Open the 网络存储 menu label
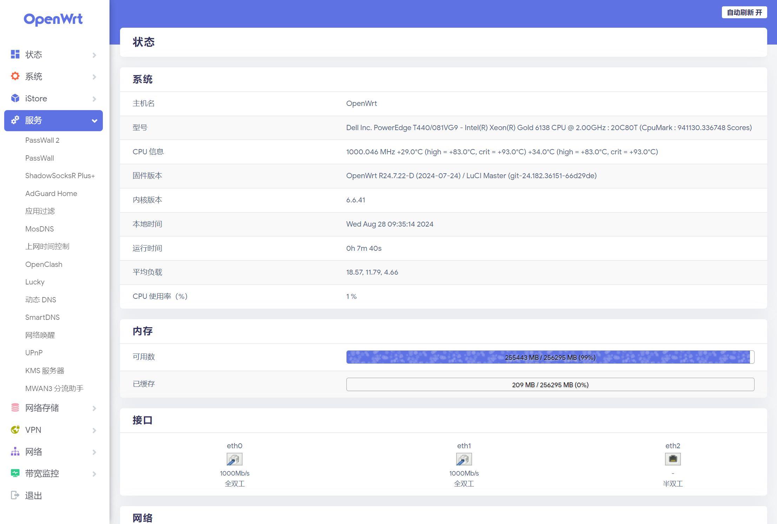 pos(42,408)
